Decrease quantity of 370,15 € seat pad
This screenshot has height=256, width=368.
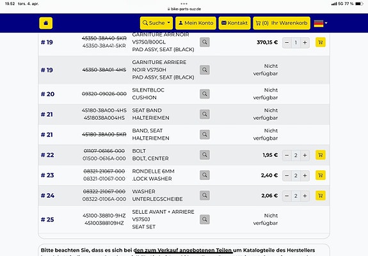click(287, 43)
